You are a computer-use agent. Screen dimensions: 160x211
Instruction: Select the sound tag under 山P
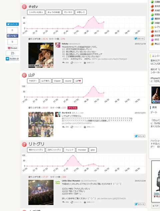click(68, 81)
